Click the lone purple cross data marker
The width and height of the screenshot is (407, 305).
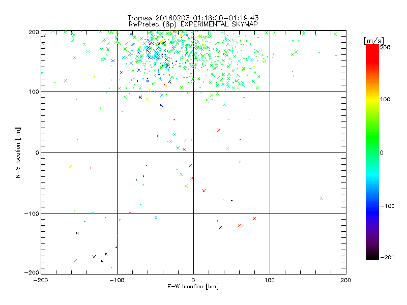click(221, 227)
